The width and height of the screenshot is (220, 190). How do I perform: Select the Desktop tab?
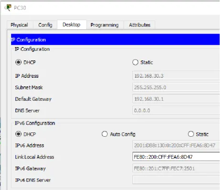point(71,24)
